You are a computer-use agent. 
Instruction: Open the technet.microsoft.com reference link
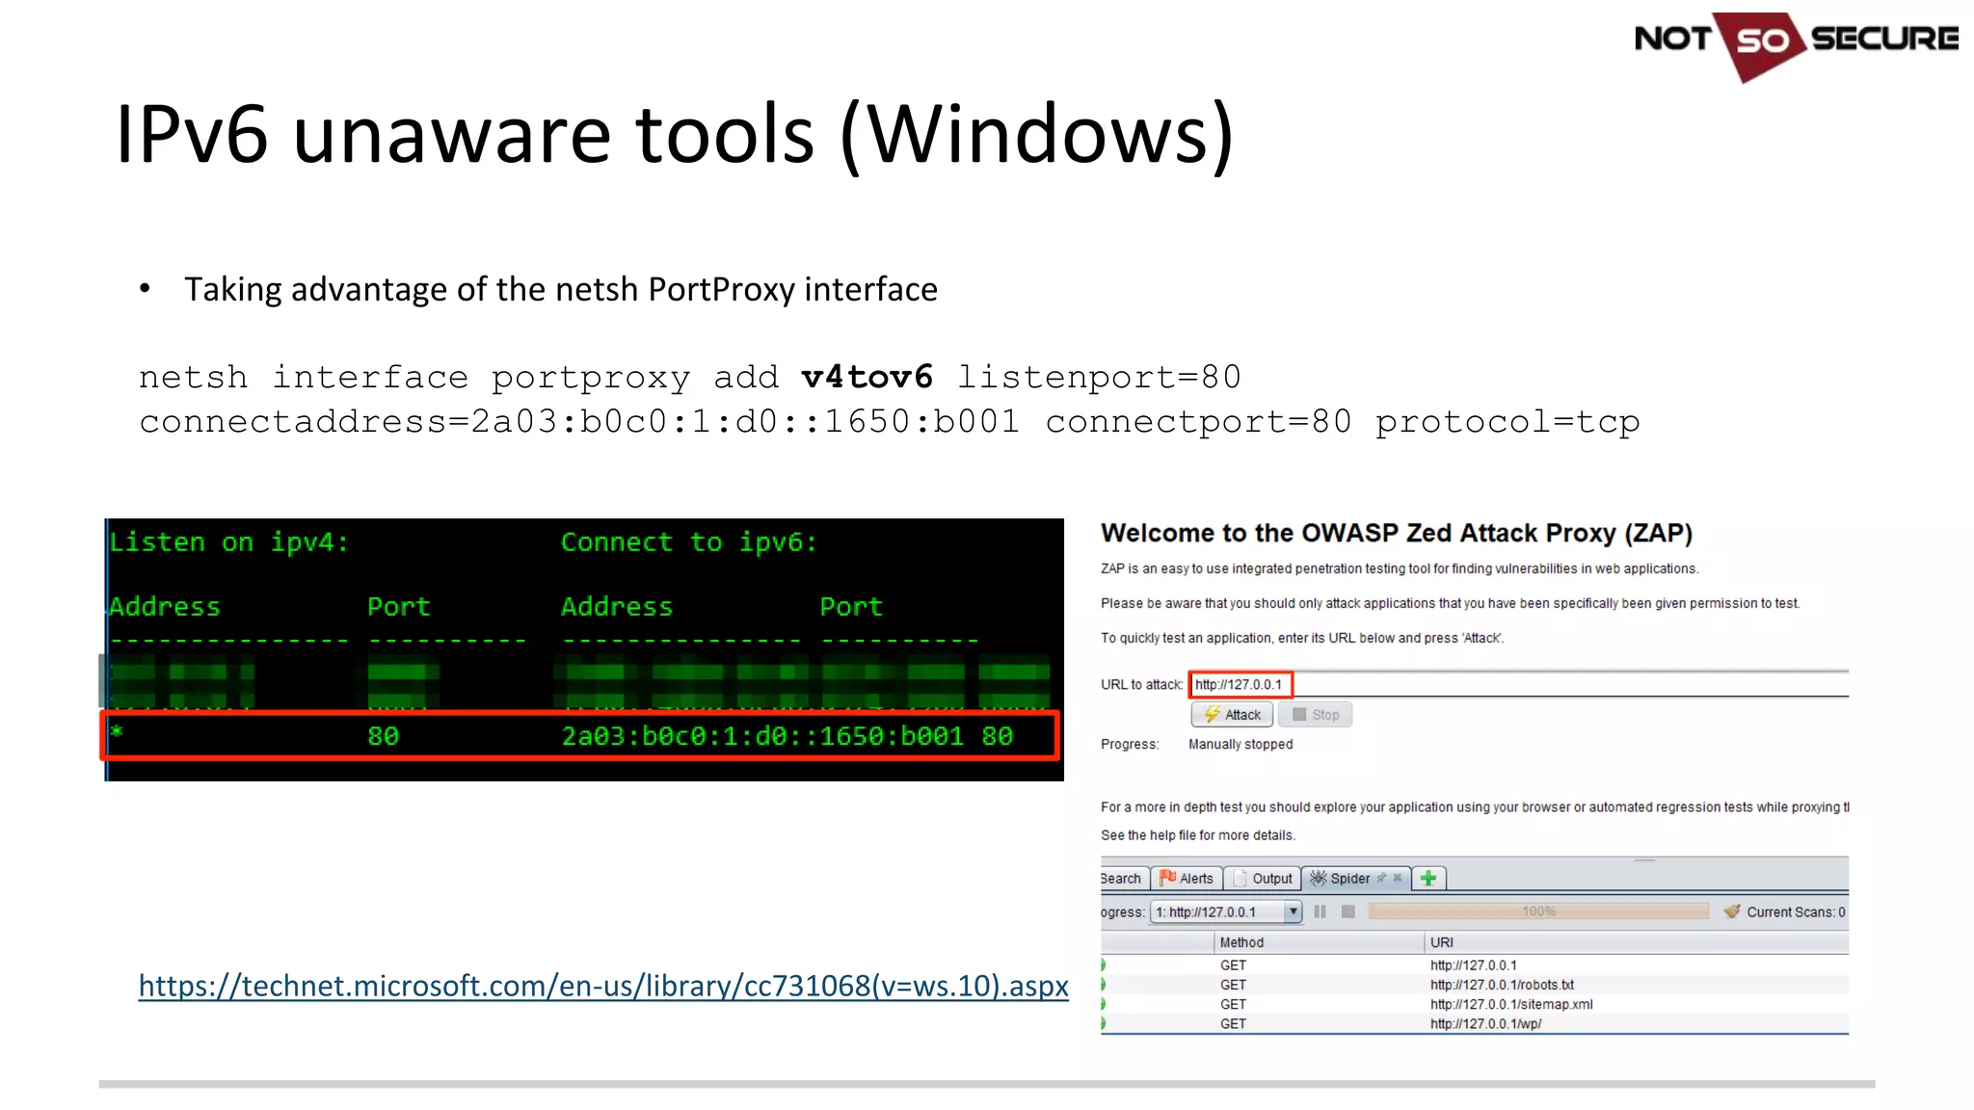click(x=603, y=986)
